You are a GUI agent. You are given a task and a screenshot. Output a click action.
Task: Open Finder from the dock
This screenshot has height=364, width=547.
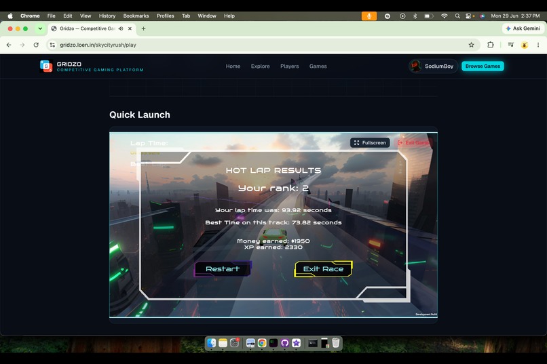point(212,343)
